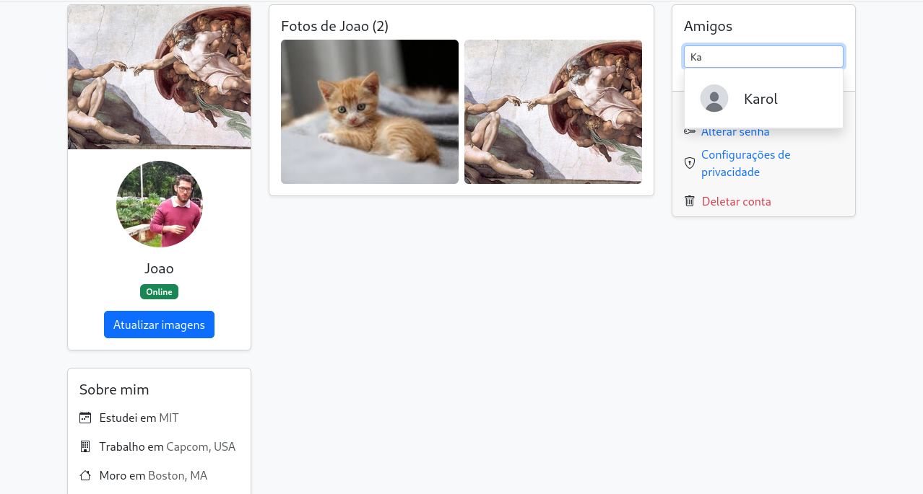Click the Sobre mim heading

coord(114,389)
